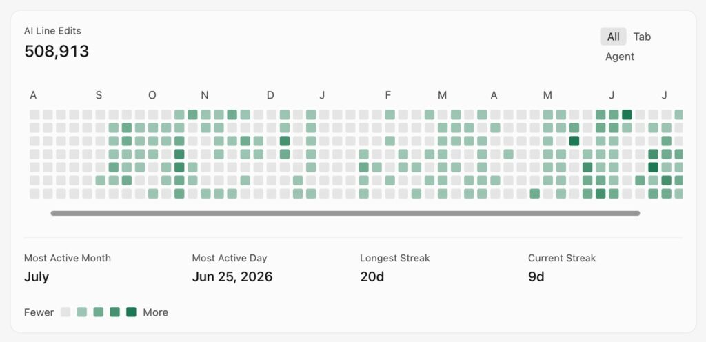Screen dimensions: 706x342
Task: Select the All filter tab
Action: click(613, 37)
